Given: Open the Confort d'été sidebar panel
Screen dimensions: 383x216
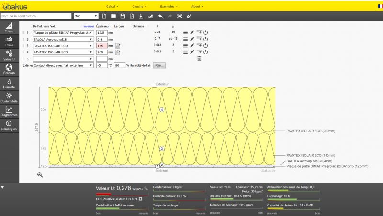Looking at the screenshot, I should pyautogui.click(x=9, y=97).
